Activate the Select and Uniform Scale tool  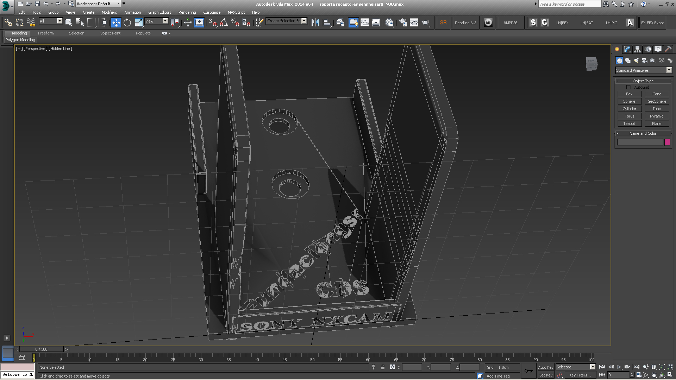click(x=139, y=23)
